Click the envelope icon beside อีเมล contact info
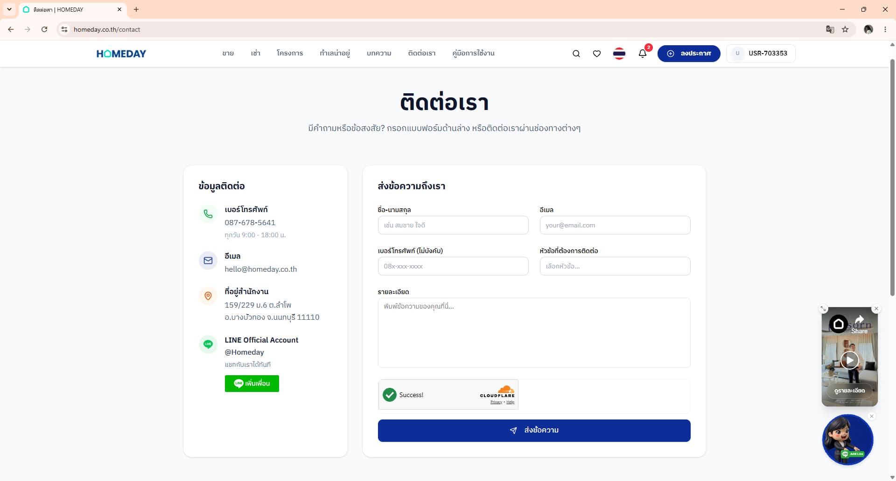The image size is (896, 481). 208,261
